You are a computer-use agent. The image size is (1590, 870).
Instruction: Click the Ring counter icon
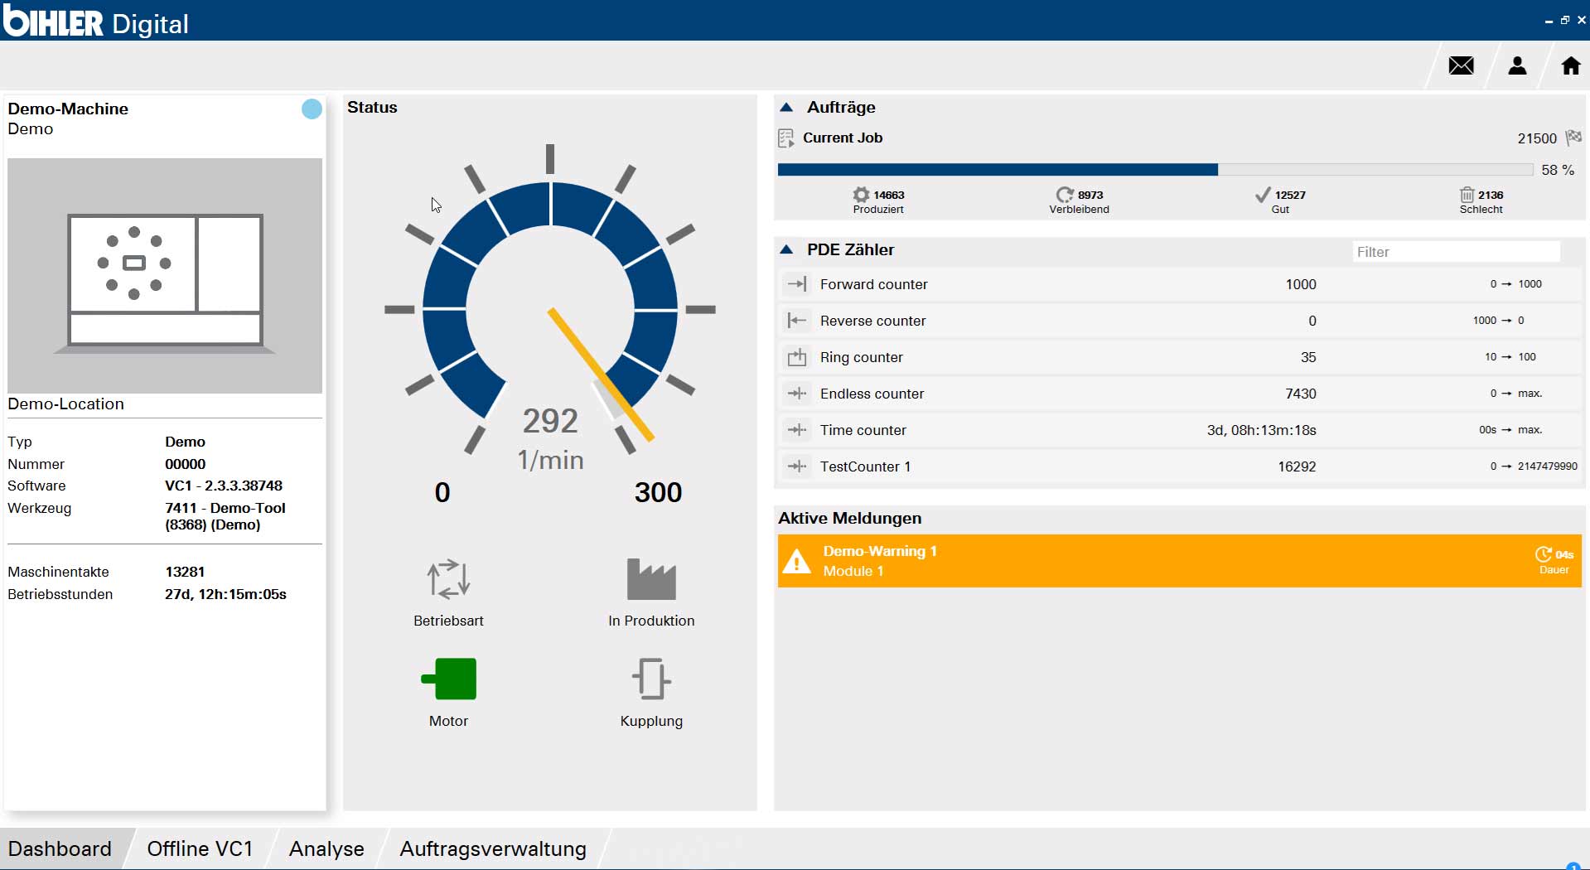tap(797, 357)
